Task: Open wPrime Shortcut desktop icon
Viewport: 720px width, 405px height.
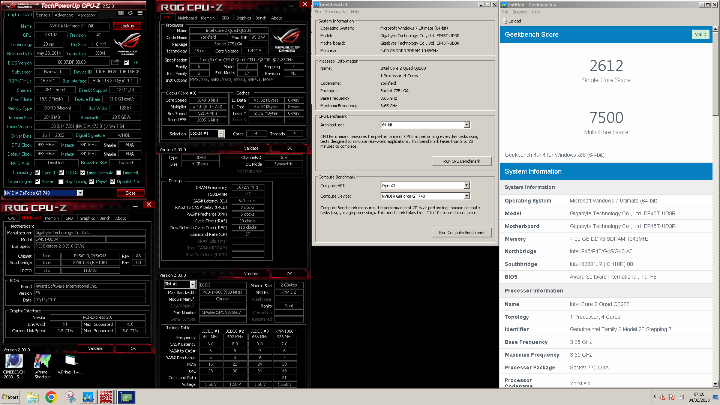Action: pos(42,367)
